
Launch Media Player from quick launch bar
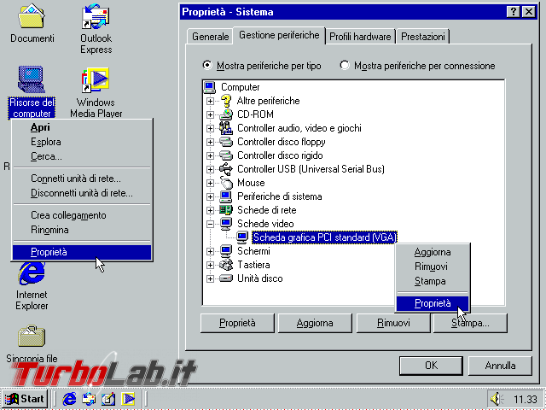point(128,399)
